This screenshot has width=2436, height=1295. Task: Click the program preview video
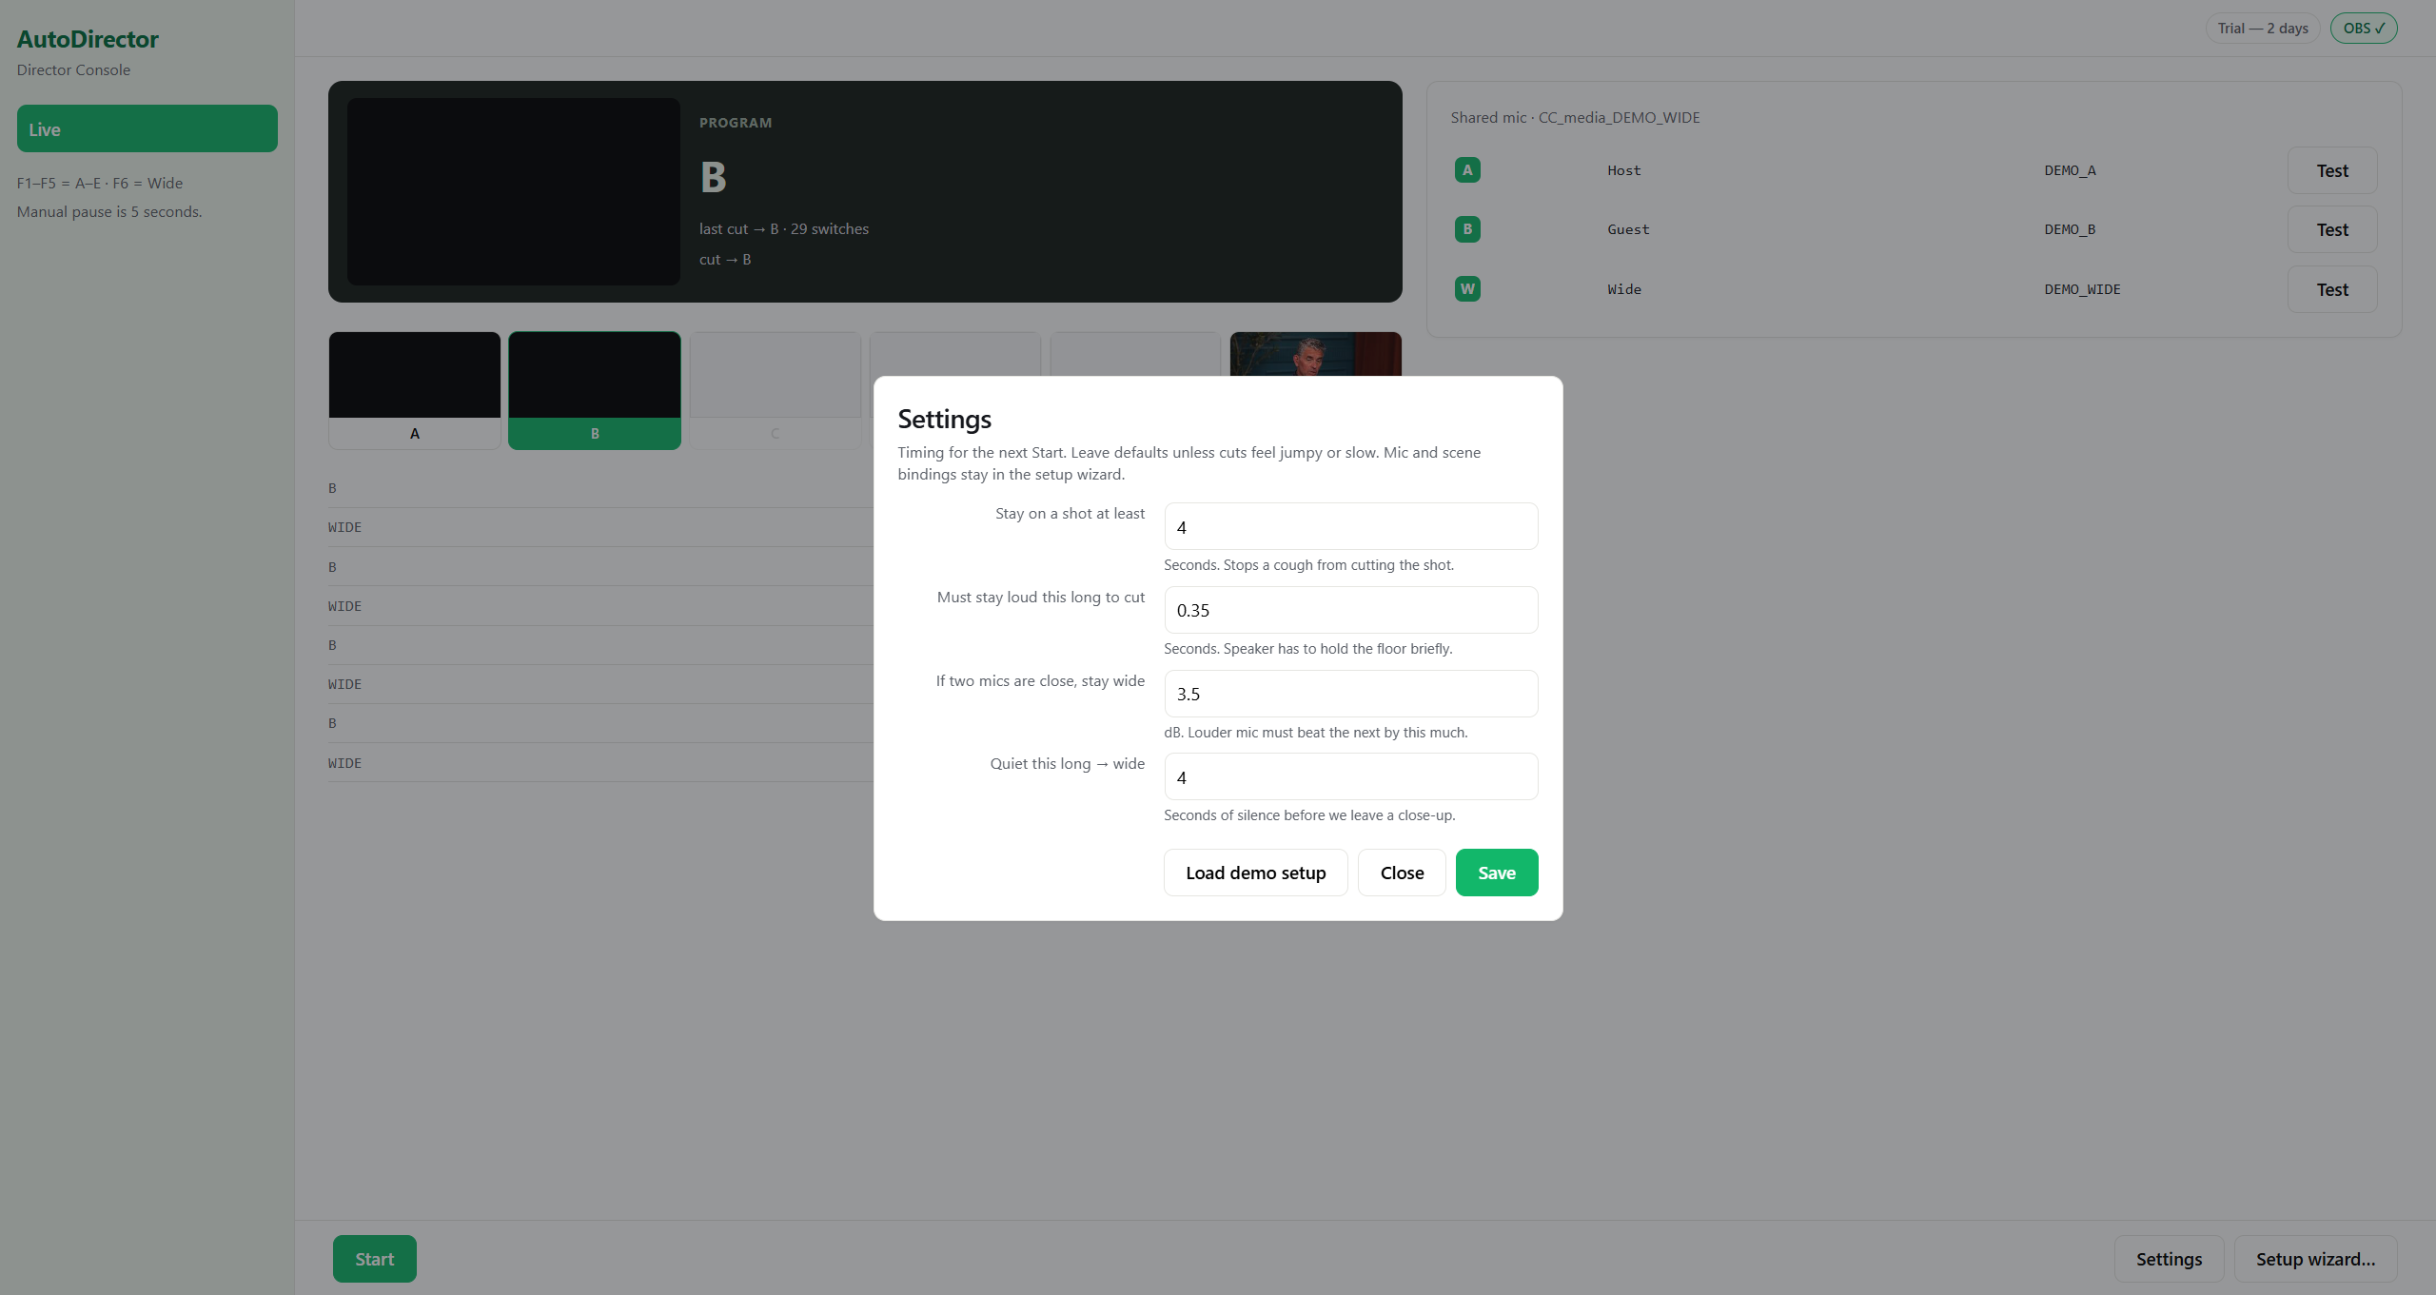(514, 191)
